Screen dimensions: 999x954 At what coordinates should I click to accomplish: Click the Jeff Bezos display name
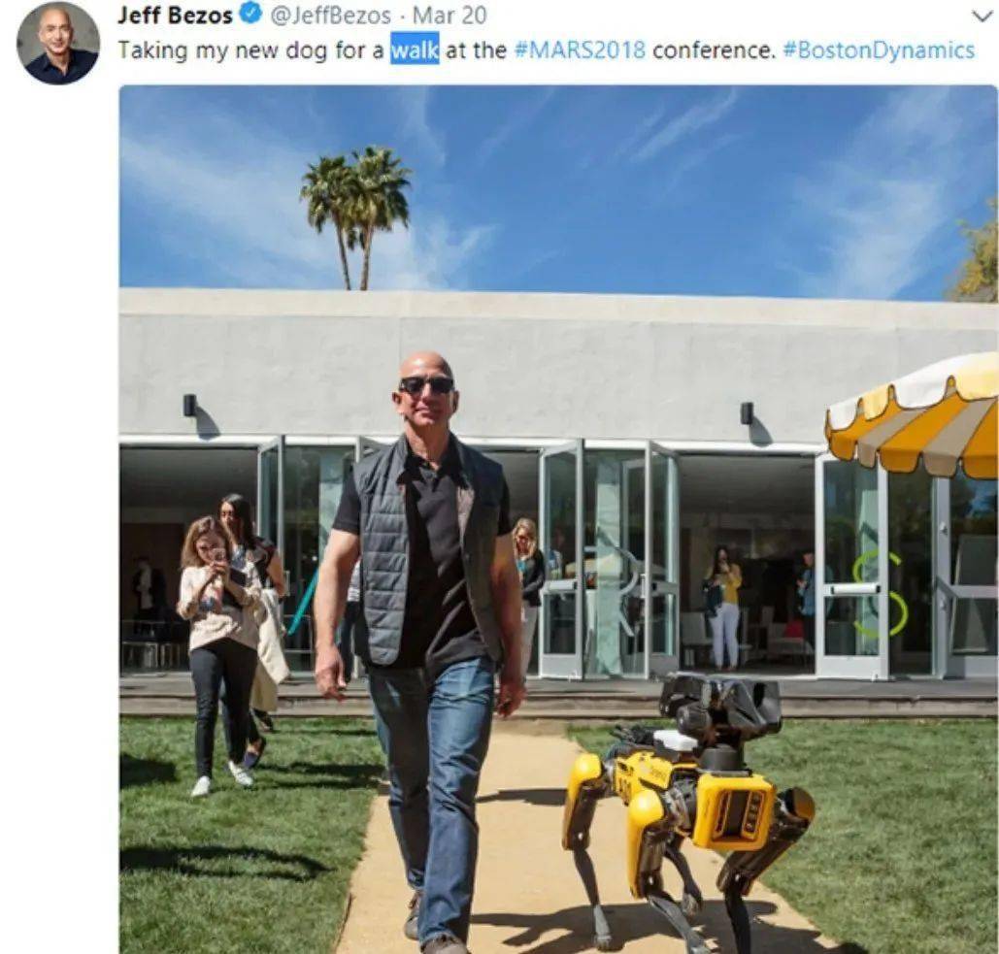[x=175, y=15]
